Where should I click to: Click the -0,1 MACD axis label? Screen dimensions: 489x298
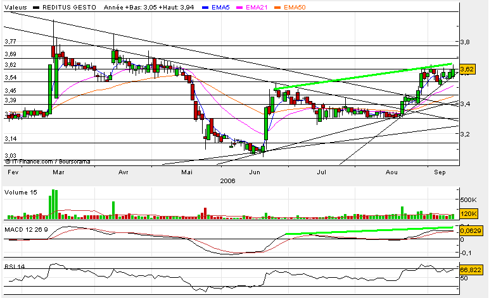pyautogui.click(x=466, y=253)
